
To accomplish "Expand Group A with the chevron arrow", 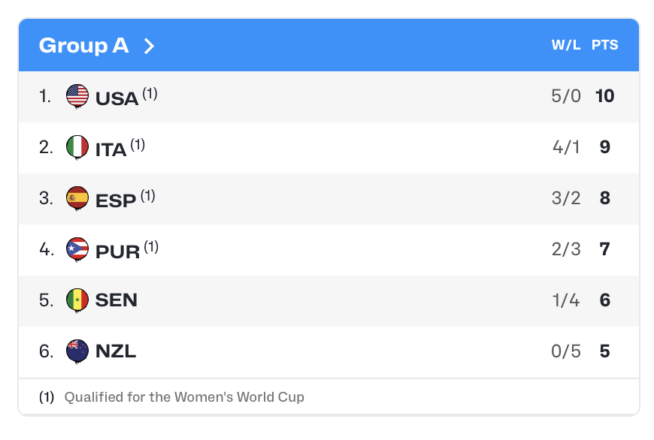I will [149, 46].
